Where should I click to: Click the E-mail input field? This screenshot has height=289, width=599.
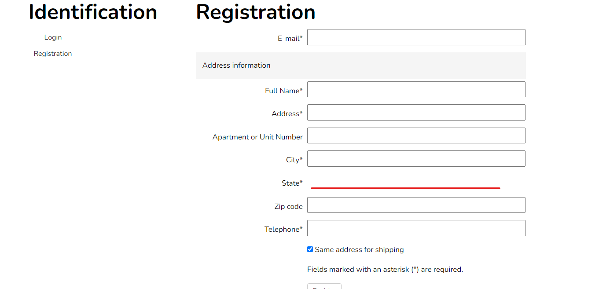pos(416,37)
